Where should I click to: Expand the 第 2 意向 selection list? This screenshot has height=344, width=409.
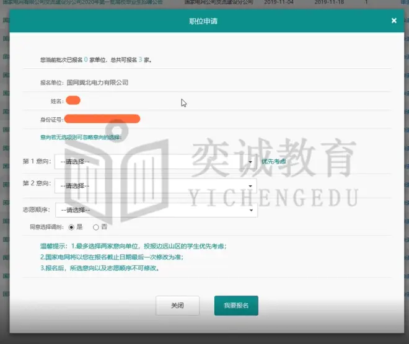pos(156,185)
